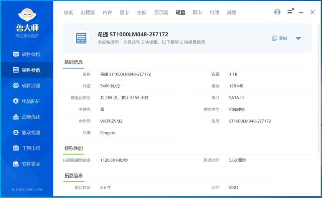The height and width of the screenshot is (198, 322).
Task: Click the 硬件评测 gauge icon
Action: [16, 86]
